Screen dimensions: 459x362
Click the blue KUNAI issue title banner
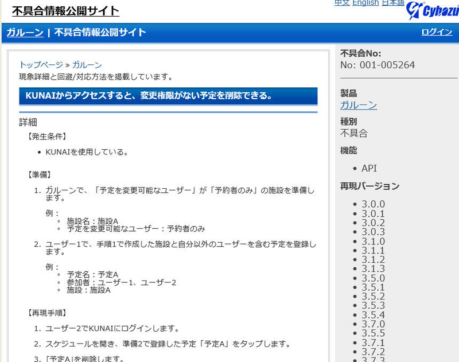tap(168, 96)
